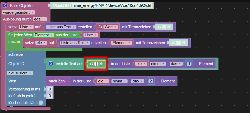This screenshot has height=113, width=250.
Task: Open the Wert variable dropdown
Action: click(x=111, y=27)
